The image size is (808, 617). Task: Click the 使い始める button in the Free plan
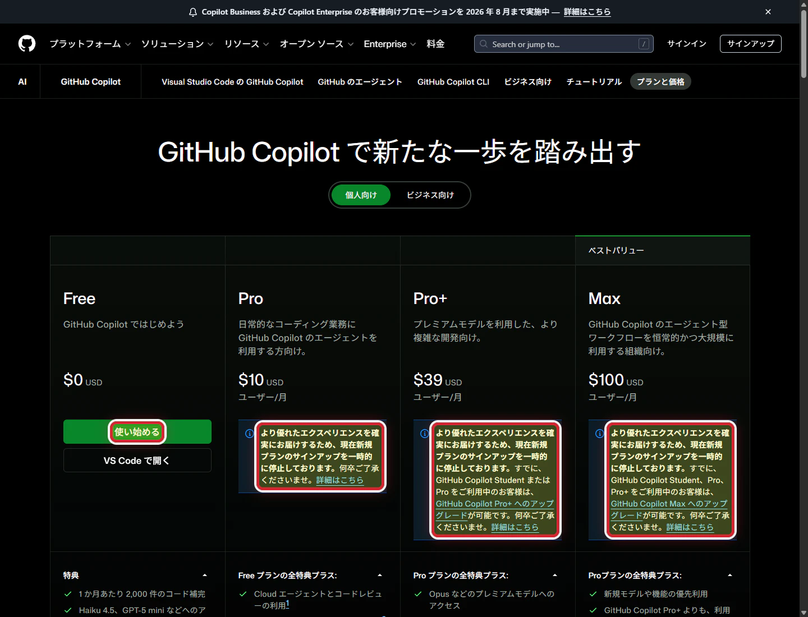click(137, 432)
